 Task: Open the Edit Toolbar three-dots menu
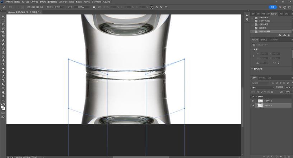pos(3,100)
